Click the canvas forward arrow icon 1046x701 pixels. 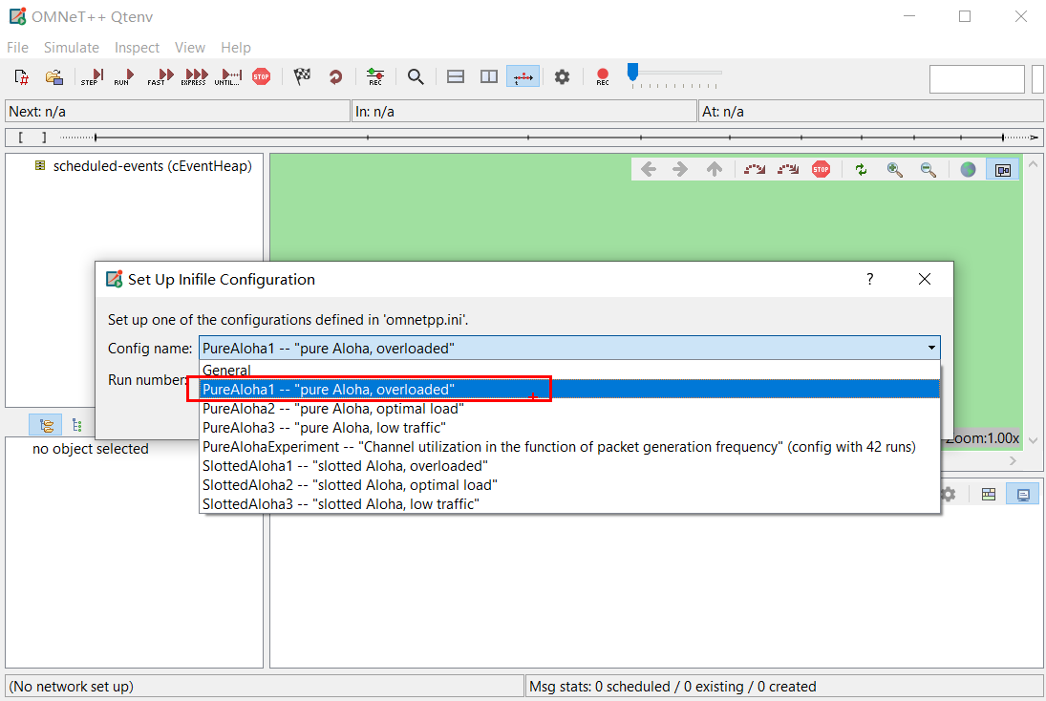pyautogui.click(x=680, y=169)
